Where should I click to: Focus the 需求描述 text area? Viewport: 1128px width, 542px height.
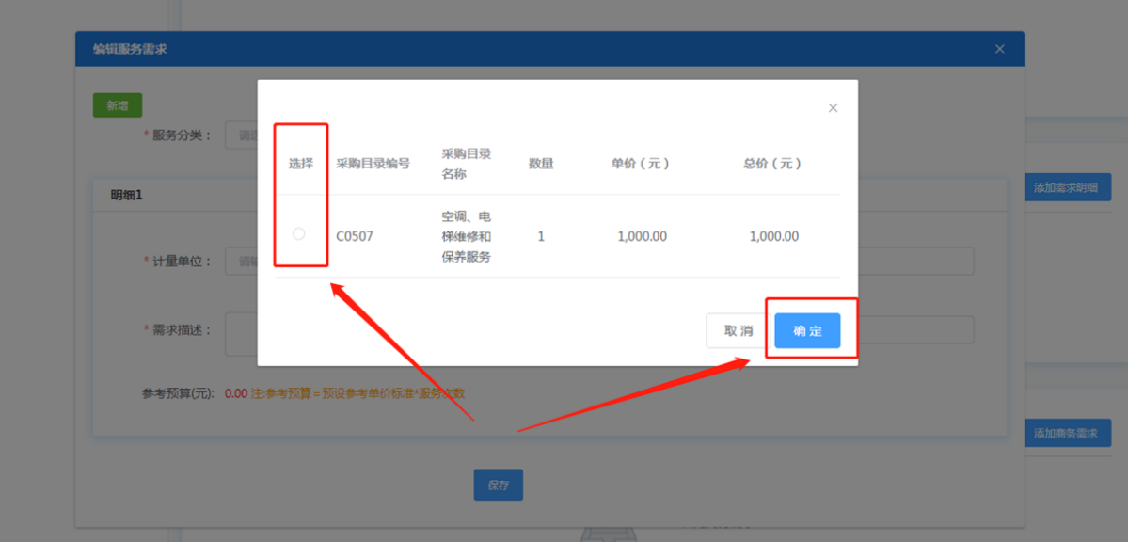(x=241, y=334)
